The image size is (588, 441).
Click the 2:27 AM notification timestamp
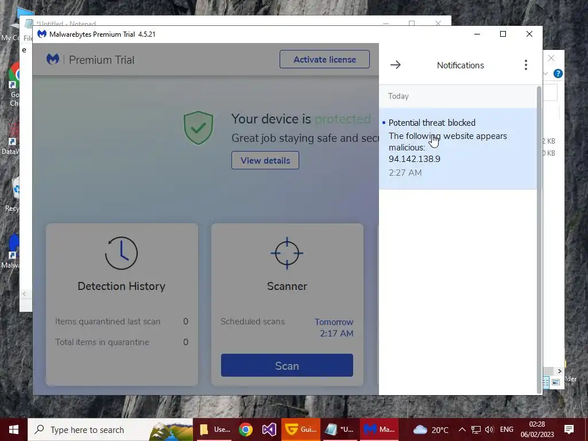[x=405, y=172]
